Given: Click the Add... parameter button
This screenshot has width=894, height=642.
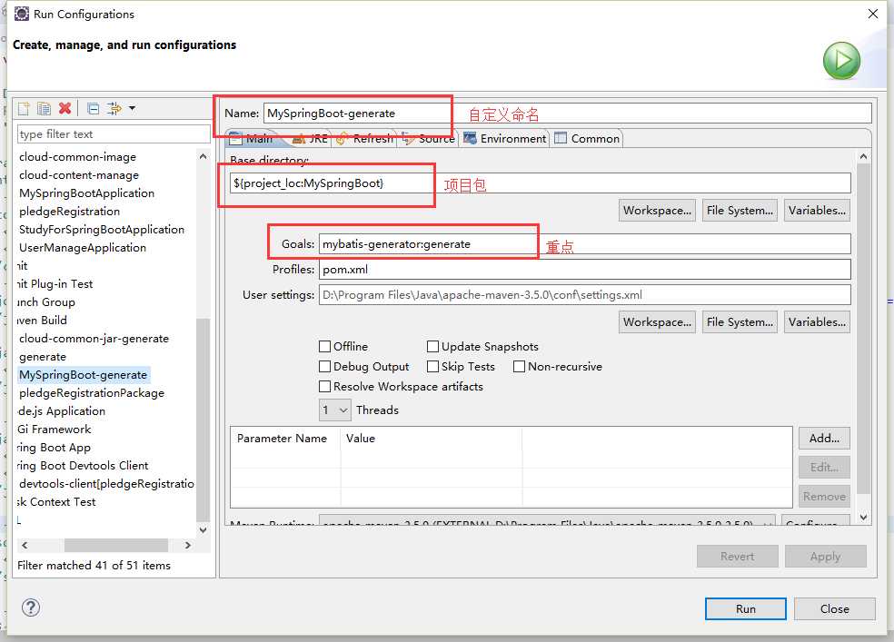Looking at the screenshot, I should coord(824,438).
